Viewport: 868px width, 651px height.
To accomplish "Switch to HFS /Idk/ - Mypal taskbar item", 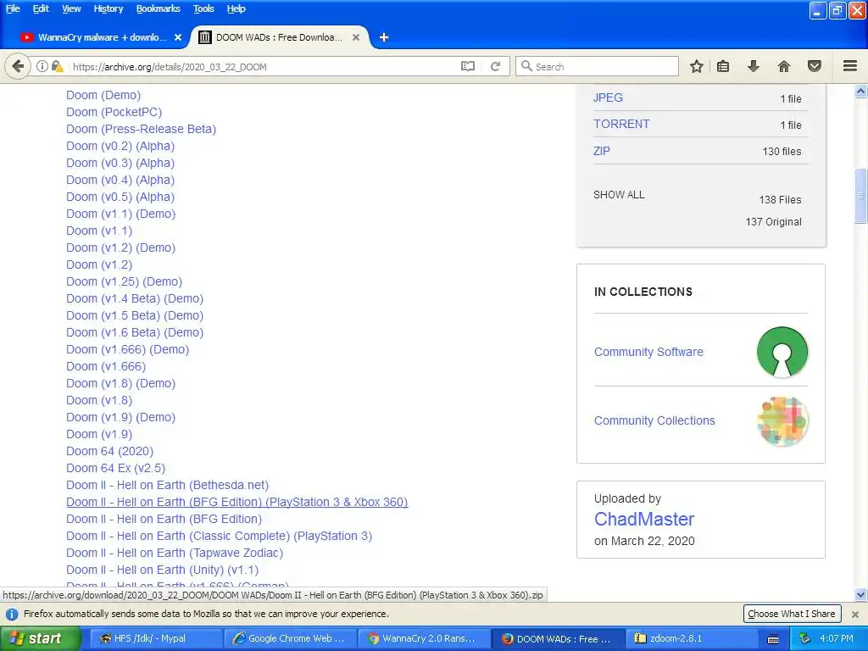I will point(155,638).
